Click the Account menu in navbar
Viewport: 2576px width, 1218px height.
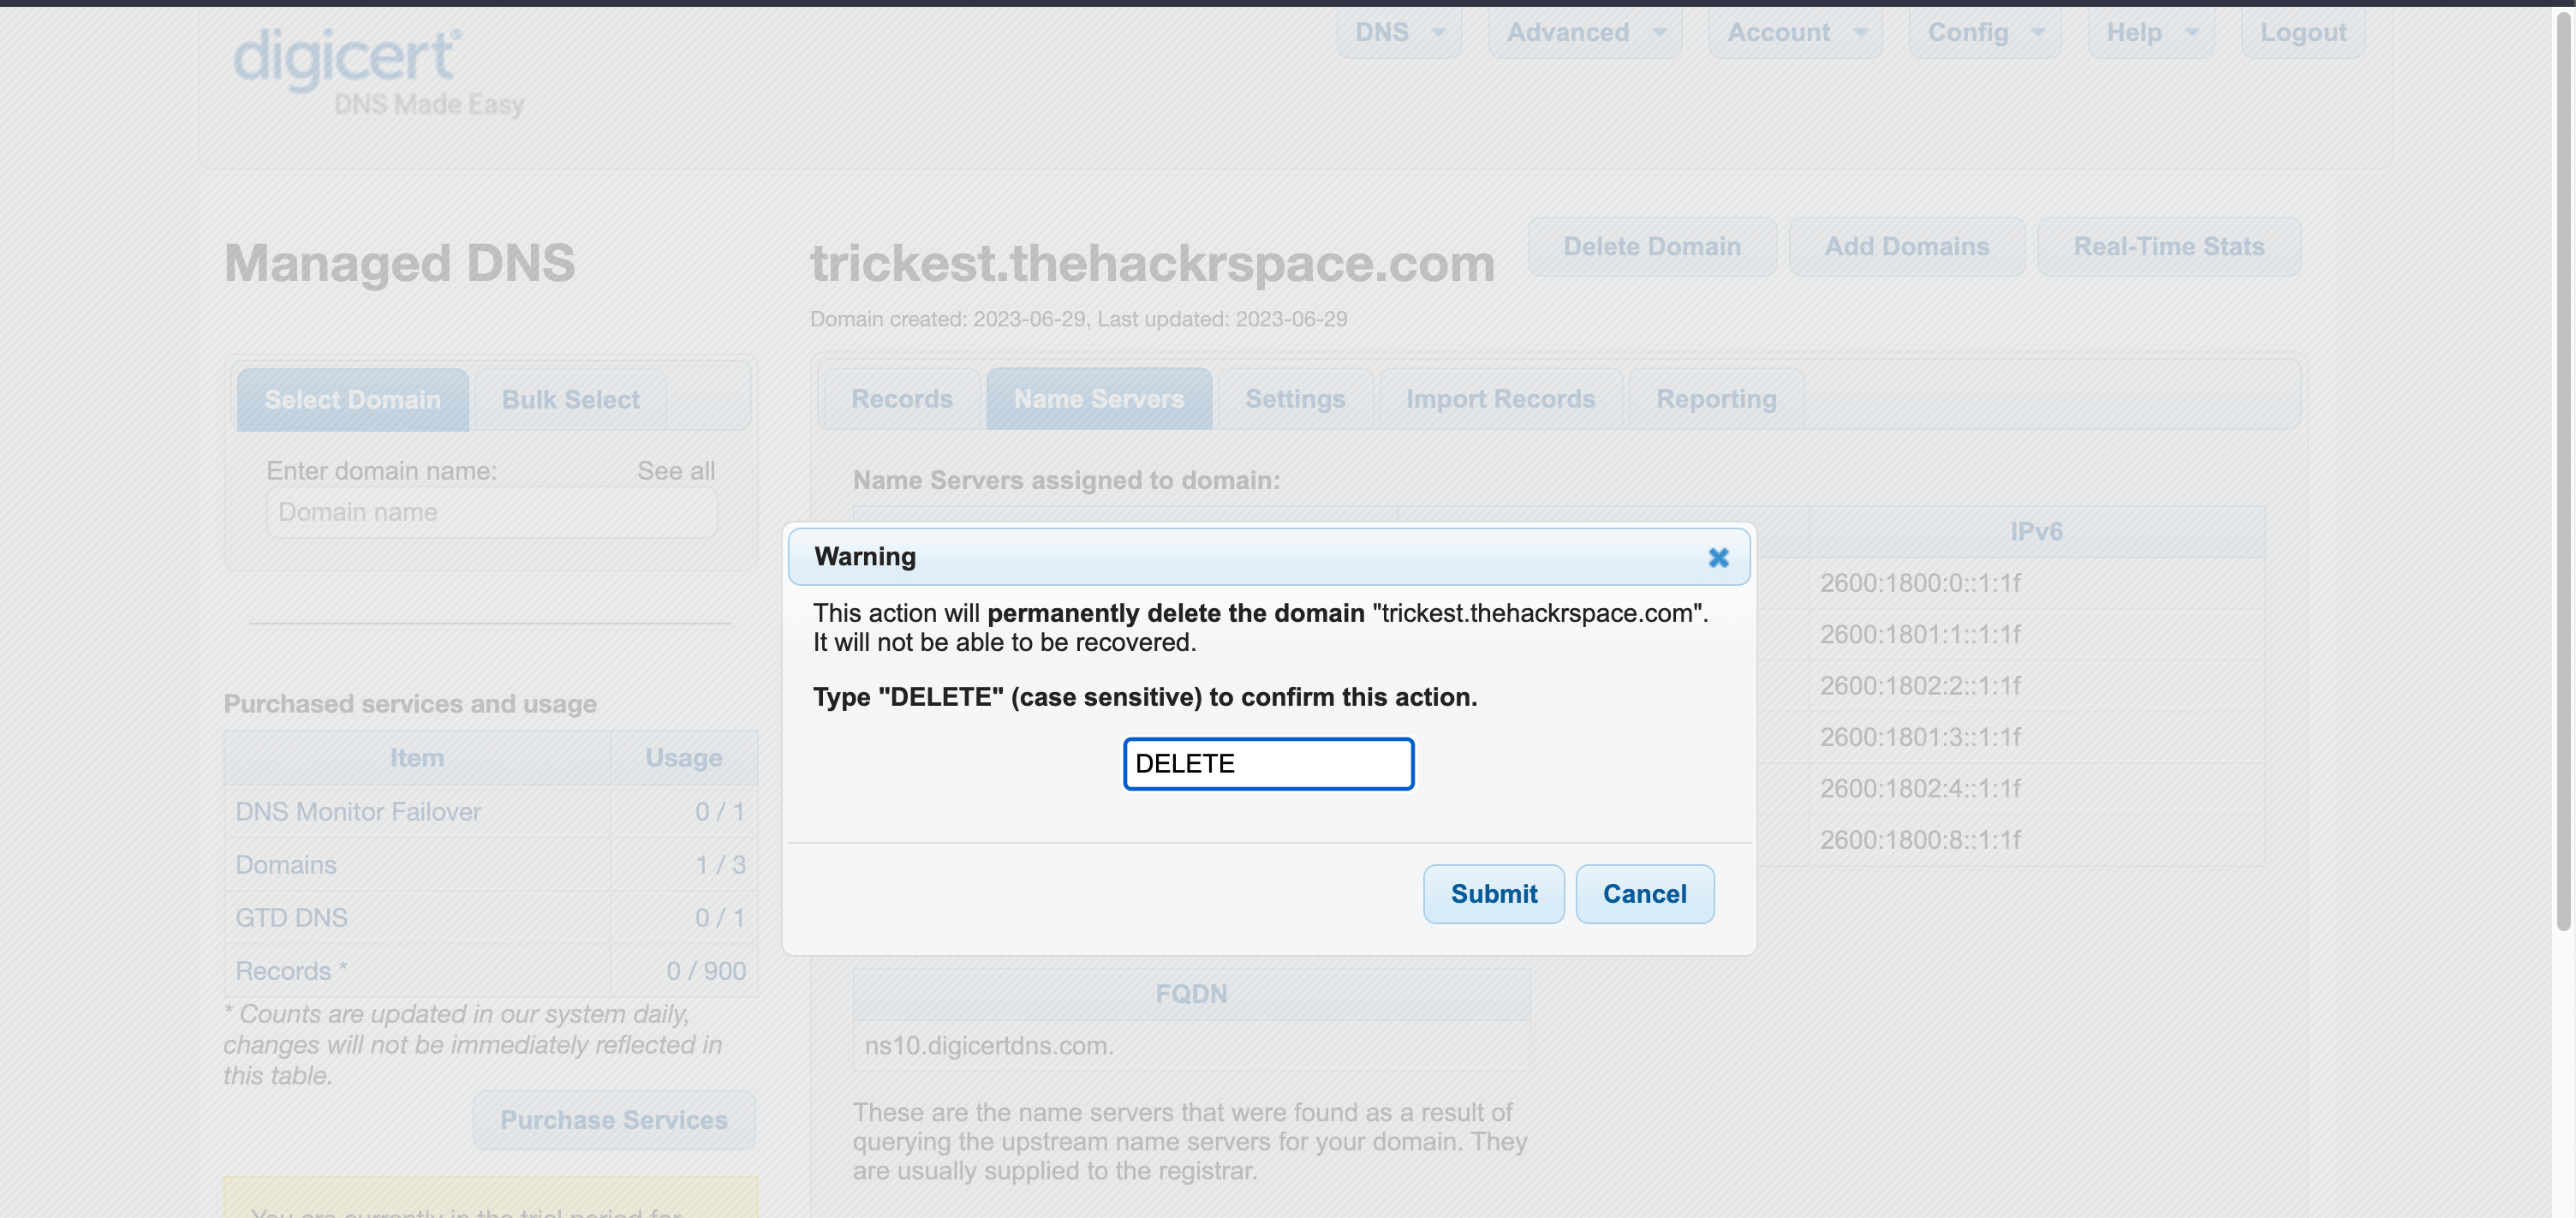[1780, 31]
